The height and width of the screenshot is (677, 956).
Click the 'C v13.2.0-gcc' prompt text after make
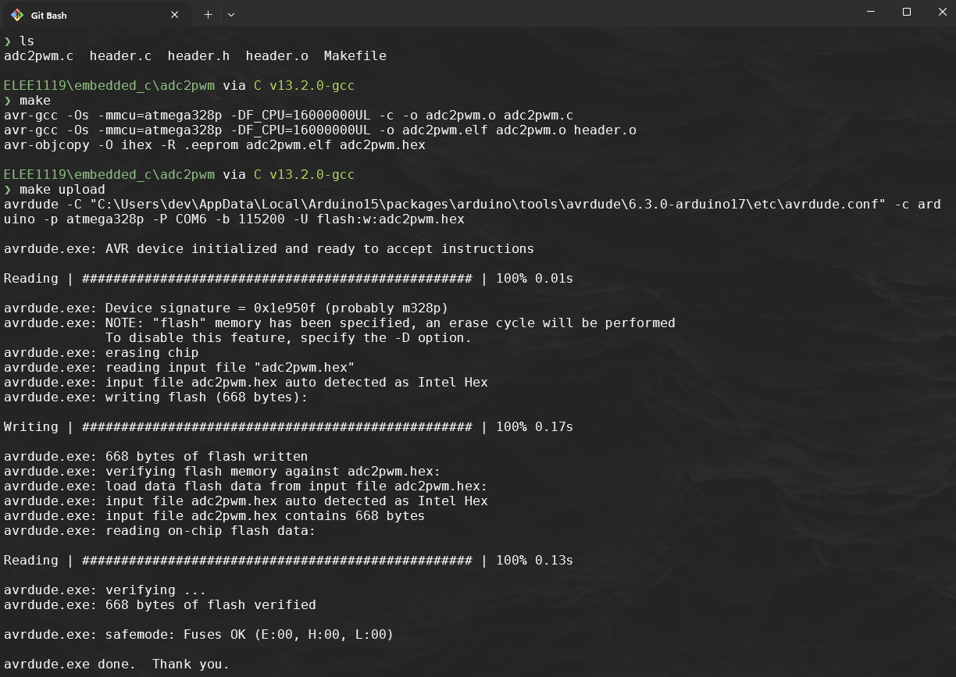click(305, 175)
